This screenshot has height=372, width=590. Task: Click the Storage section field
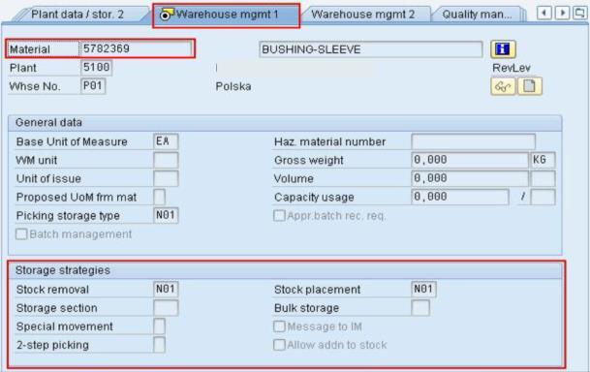166,308
